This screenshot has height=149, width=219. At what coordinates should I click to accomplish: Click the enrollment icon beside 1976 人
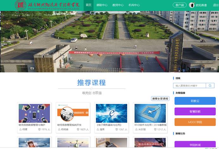(39, 129)
